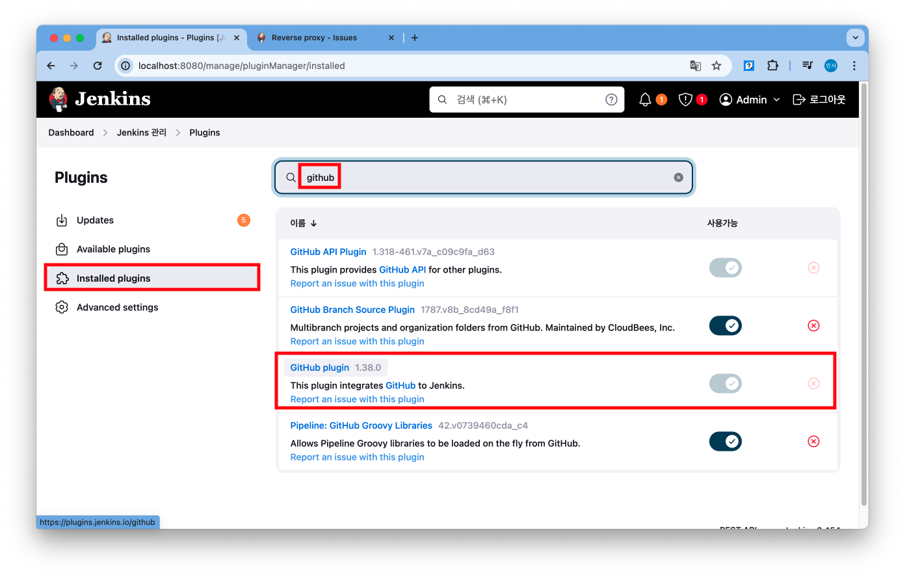Image resolution: width=905 pixels, height=577 pixels.
Task: Open the Chrome profile avatar
Action: pyautogui.click(x=831, y=66)
